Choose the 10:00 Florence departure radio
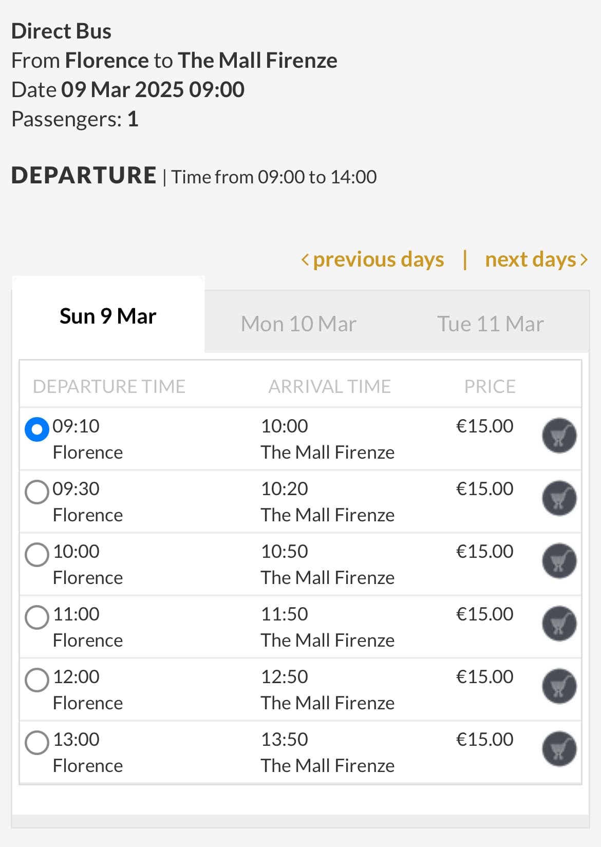This screenshot has height=847, width=601. click(37, 555)
